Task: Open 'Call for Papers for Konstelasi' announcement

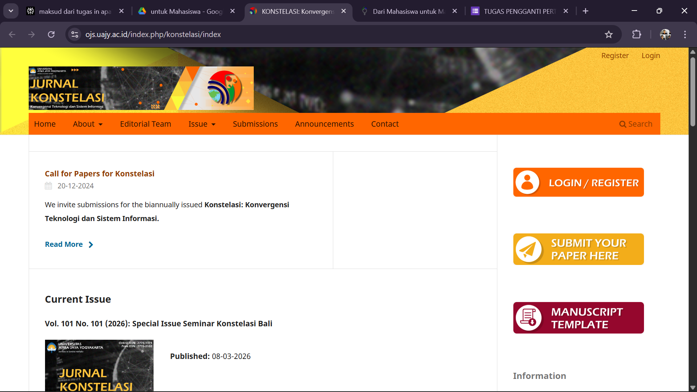Action: click(x=99, y=173)
